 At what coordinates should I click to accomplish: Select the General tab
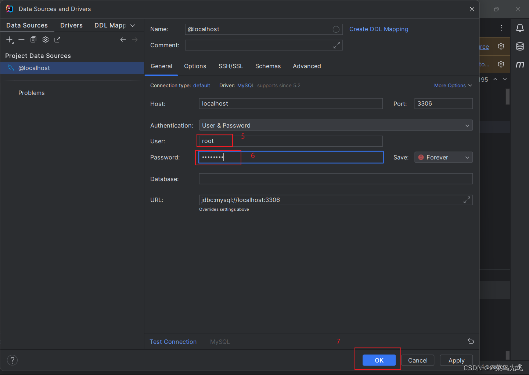coord(161,66)
